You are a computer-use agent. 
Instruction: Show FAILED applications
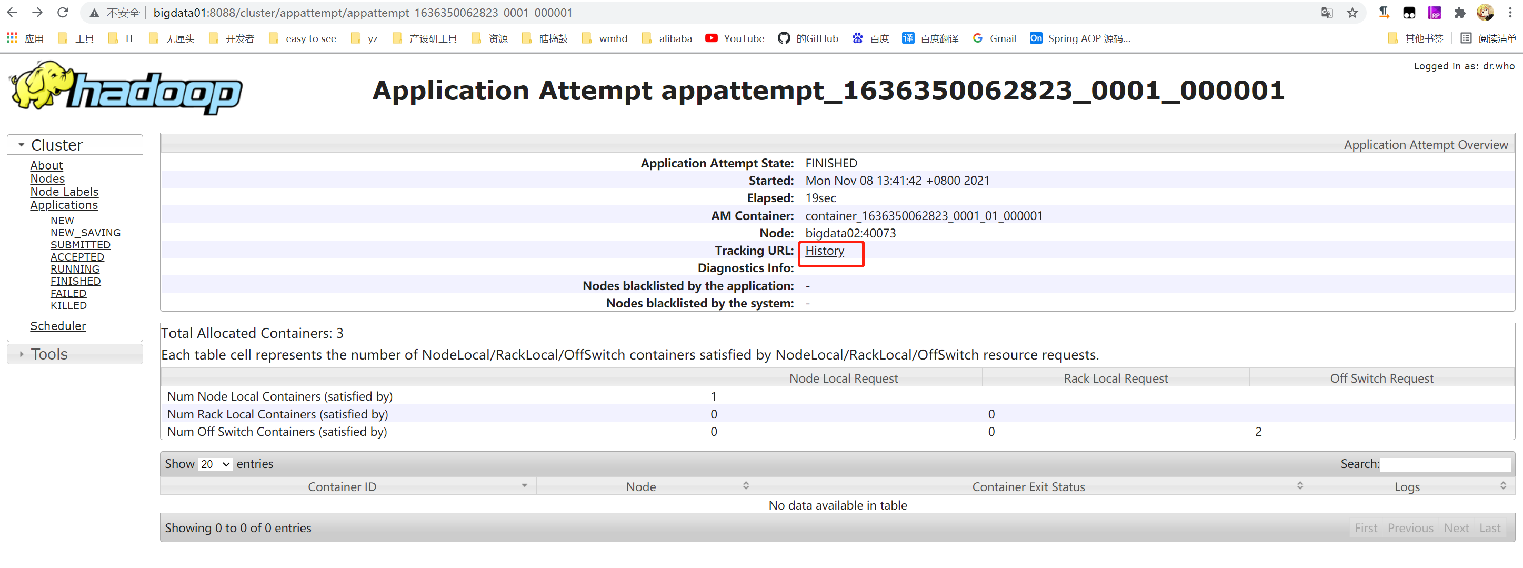pos(68,293)
